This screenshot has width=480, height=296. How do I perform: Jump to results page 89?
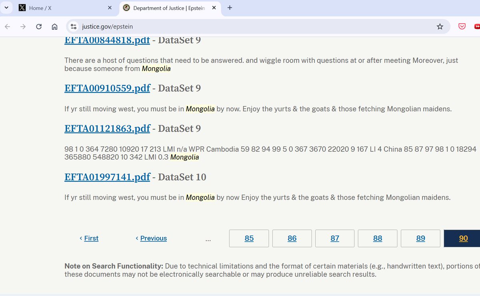420,238
